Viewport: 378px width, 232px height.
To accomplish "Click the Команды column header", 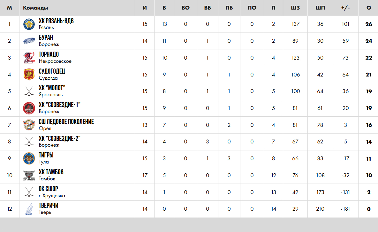I will (x=36, y=8).
